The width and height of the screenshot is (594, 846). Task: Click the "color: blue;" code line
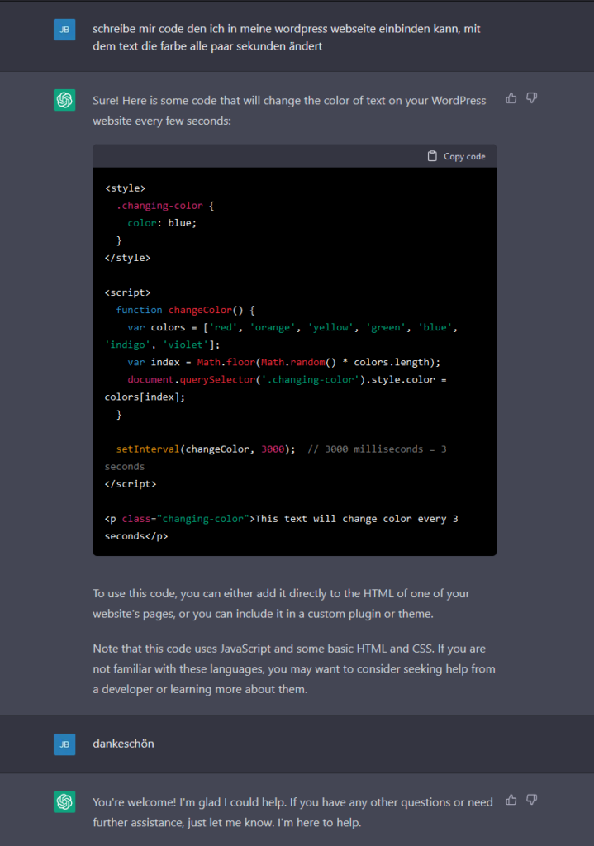(162, 223)
